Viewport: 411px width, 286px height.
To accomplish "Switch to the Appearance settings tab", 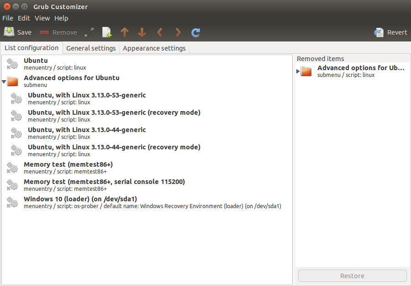I will pyautogui.click(x=154, y=48).
